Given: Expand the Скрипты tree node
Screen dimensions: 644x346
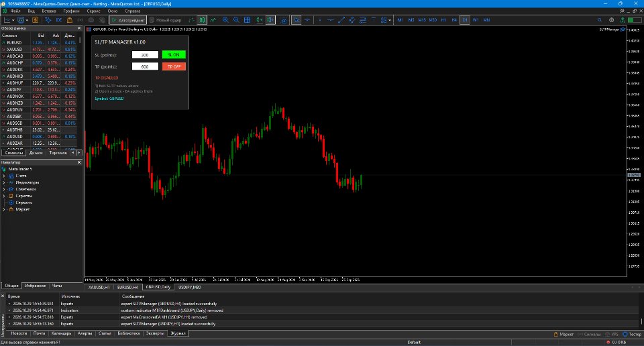Looking at the screenshot, I should 4,196.
